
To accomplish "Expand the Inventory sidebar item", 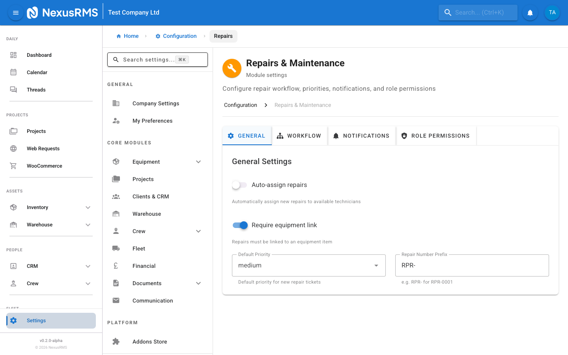I will [x=88, y=207].
